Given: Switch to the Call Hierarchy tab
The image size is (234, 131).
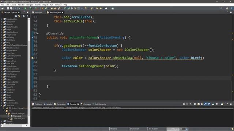Looking at the screenshot, I should tap(99, 104).
